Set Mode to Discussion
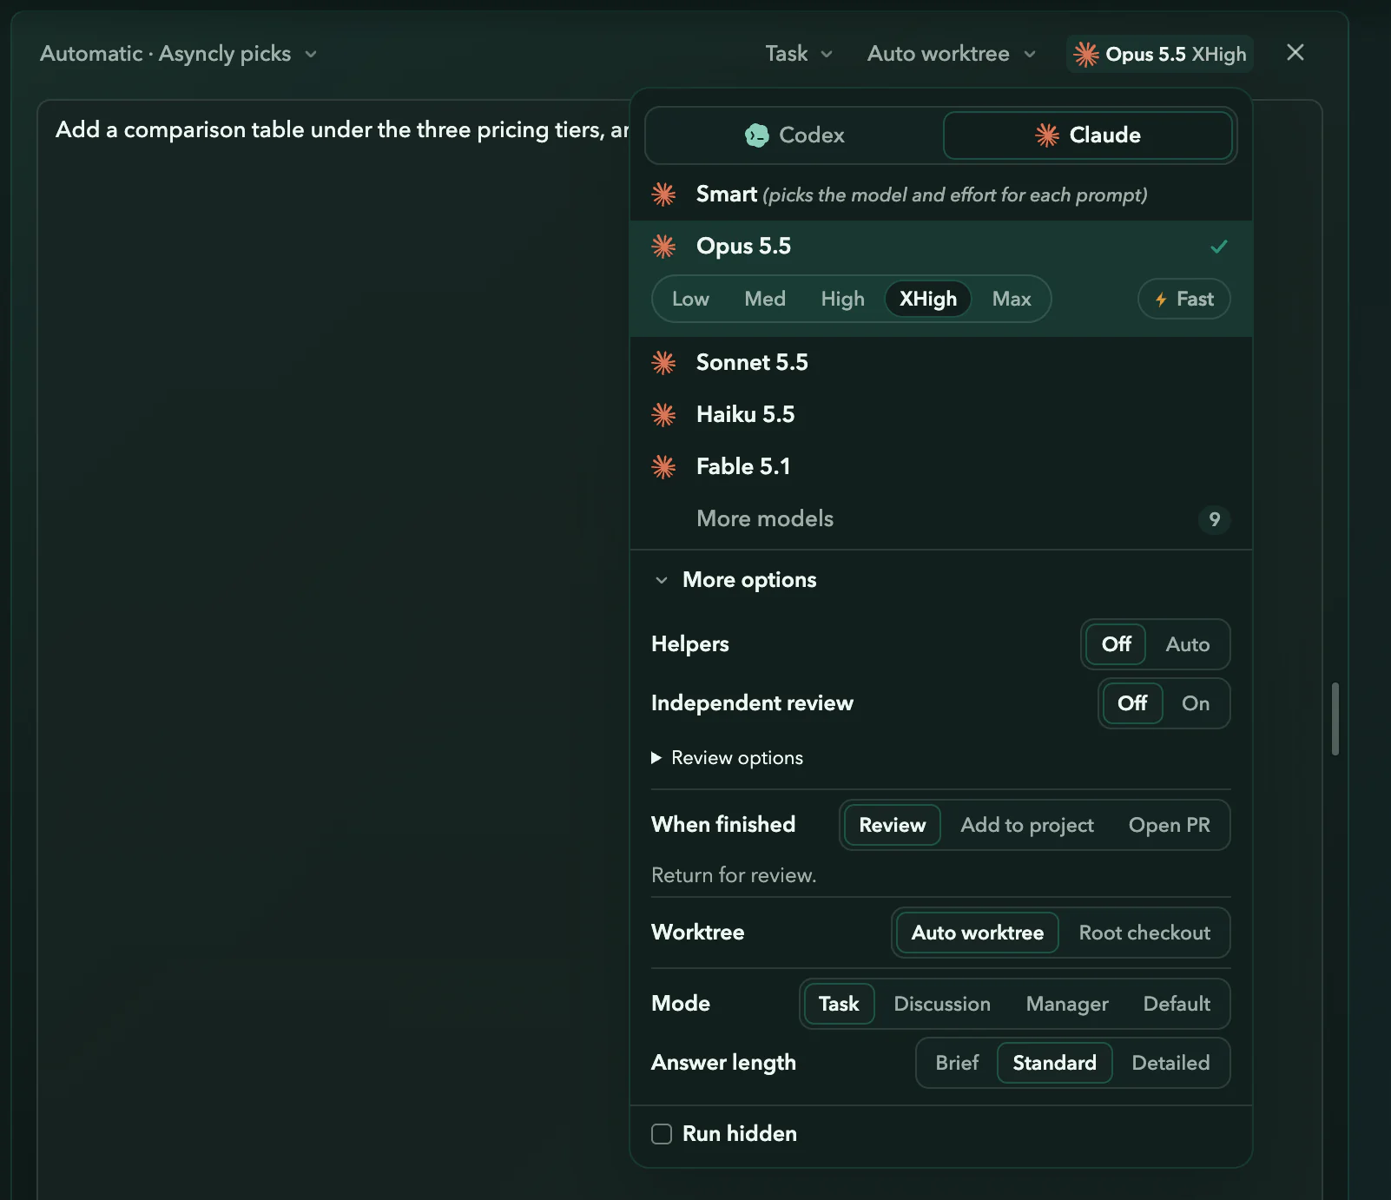1391x1200 pixels. coord(942,1004)
